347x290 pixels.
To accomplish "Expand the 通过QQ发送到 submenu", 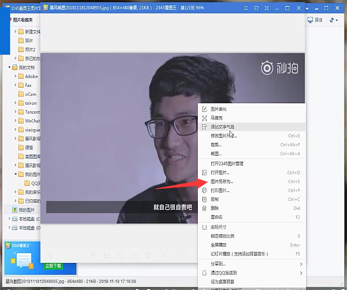I will pyautogui.click(x=301, y=273).
